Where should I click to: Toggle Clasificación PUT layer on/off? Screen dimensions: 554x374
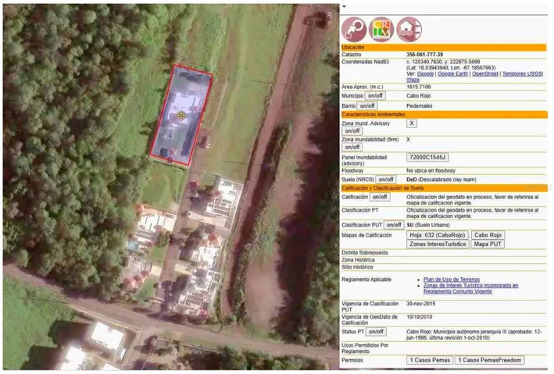click(394, 225)
